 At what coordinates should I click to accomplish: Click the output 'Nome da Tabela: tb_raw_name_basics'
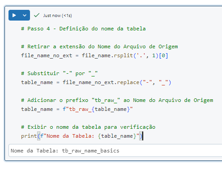(x=65, y=151)
